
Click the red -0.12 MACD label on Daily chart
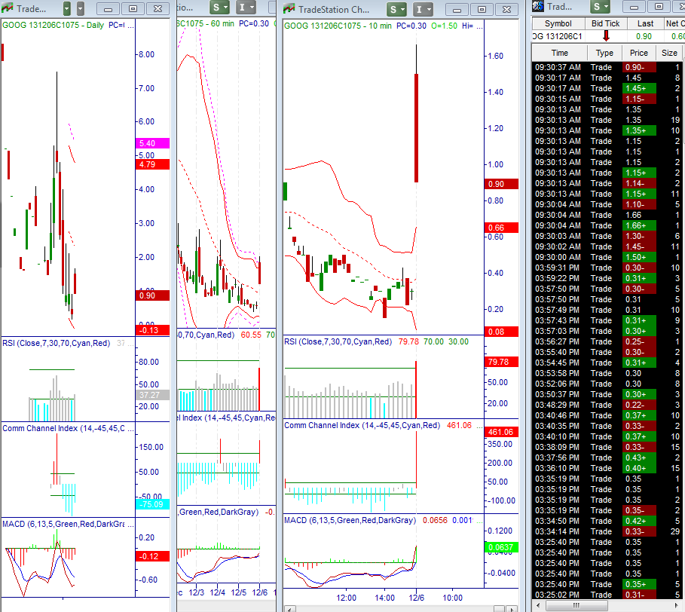click(152, 556)
